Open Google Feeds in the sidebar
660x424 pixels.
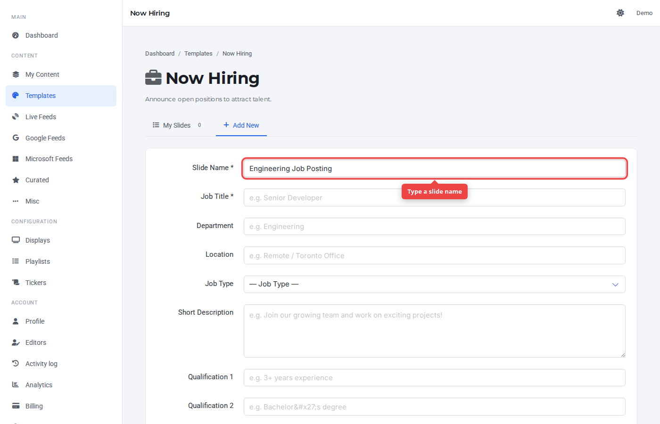pyautogui.click(x=61, y=138)
